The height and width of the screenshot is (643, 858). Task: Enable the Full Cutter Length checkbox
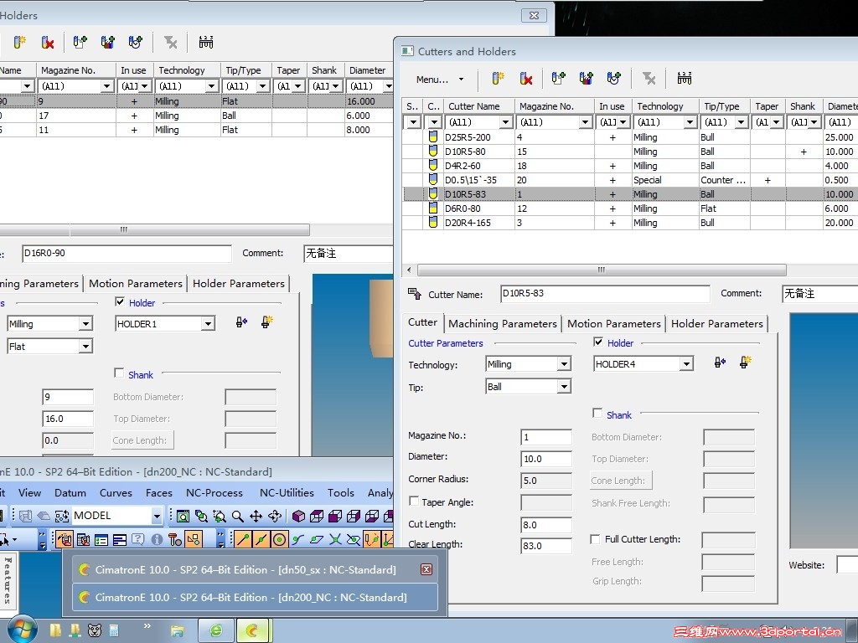point(596,539)
